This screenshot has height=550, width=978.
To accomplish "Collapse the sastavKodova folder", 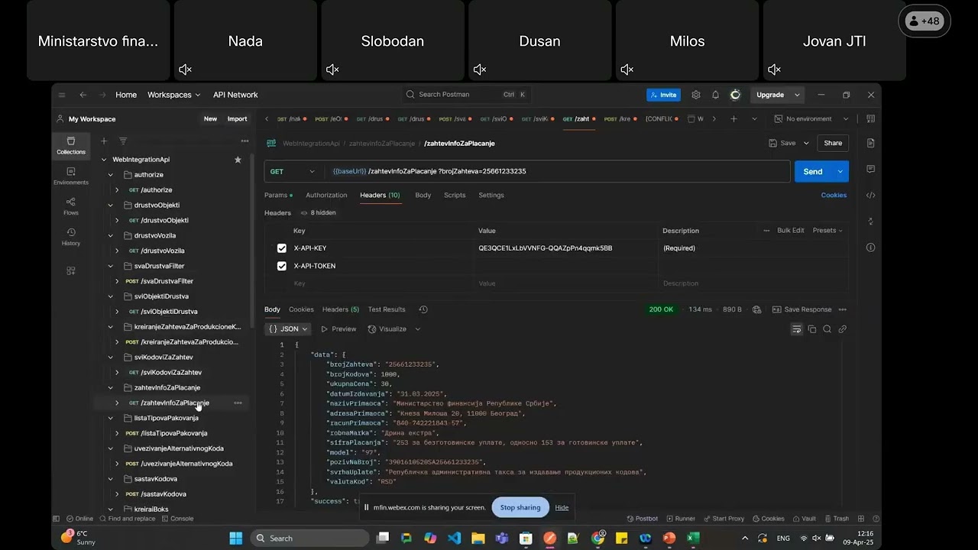I will (110, 479).
